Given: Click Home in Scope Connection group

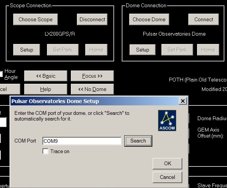Looking at the screenshot, I should click(x=96, y=50).
